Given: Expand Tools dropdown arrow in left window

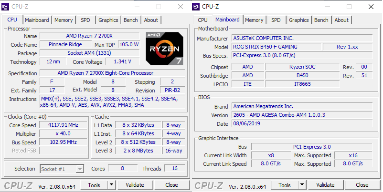Looking at the screenshot, I should coord(112,185).
